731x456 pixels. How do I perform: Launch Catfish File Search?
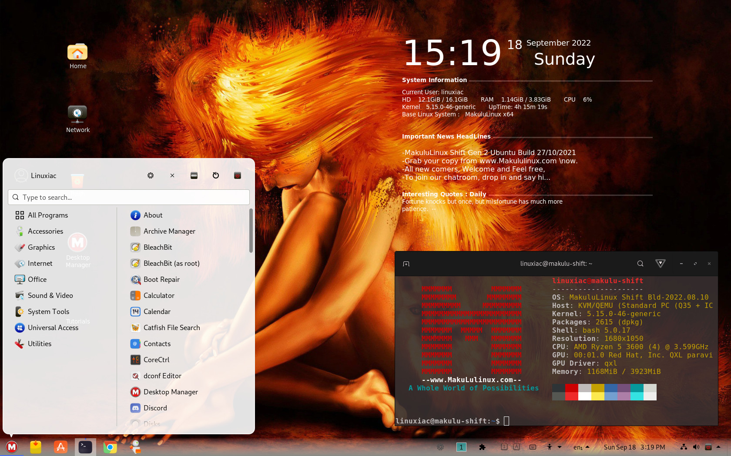coord(187,327)
